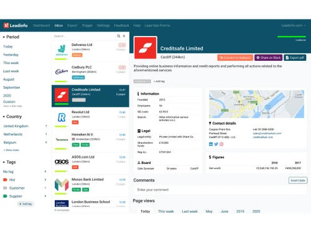This screenshot has width=311, height=233.
Task: Switch page views to May tab
Action: (209, 211)
